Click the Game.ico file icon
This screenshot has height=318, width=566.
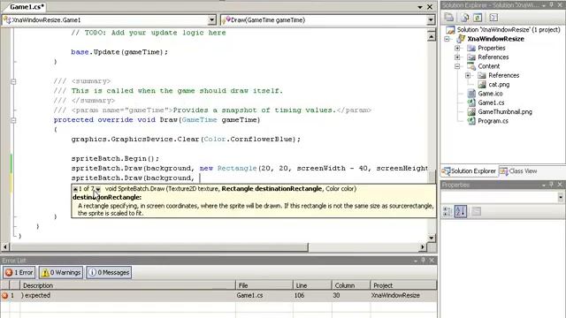point(471,94)
